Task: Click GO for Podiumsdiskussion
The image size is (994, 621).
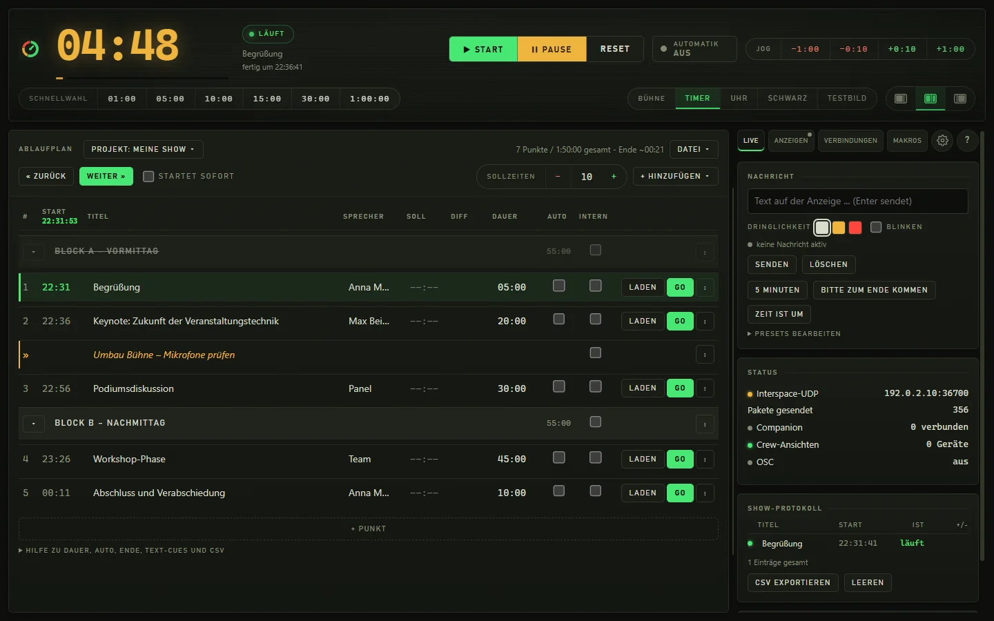Action: (680, 388)
